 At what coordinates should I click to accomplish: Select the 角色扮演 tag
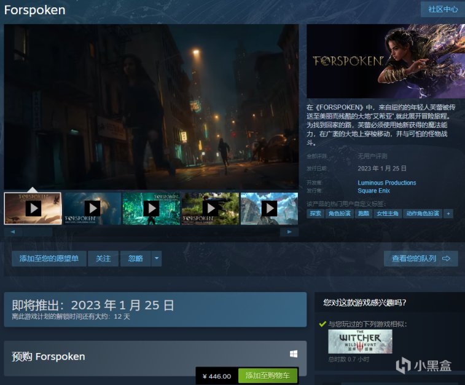pyautogui.click(x=340, y=213)
